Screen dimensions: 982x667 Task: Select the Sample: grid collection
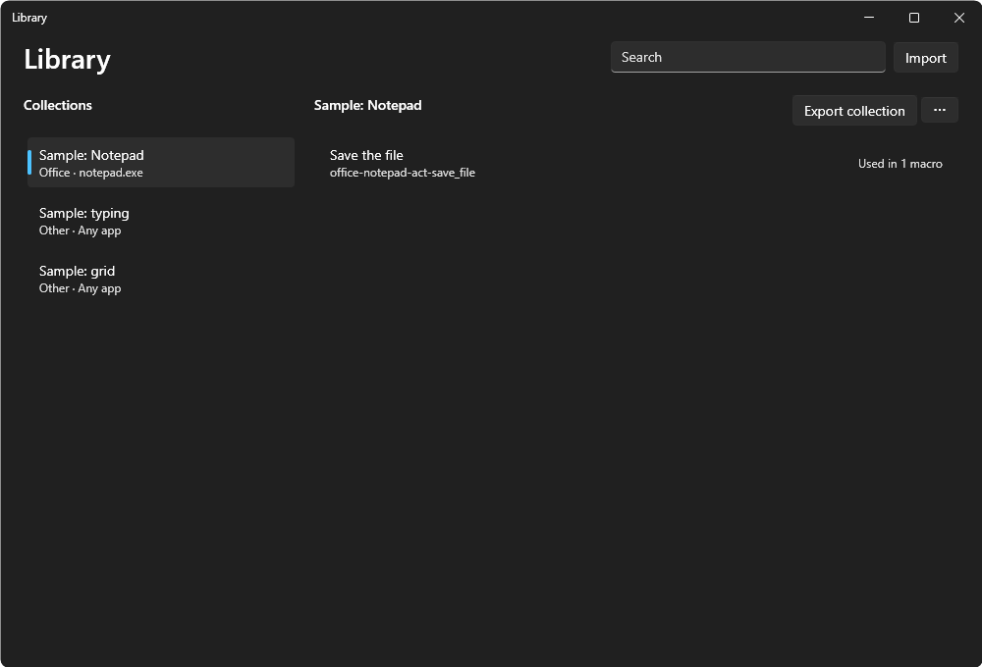[x=161, y=280]
